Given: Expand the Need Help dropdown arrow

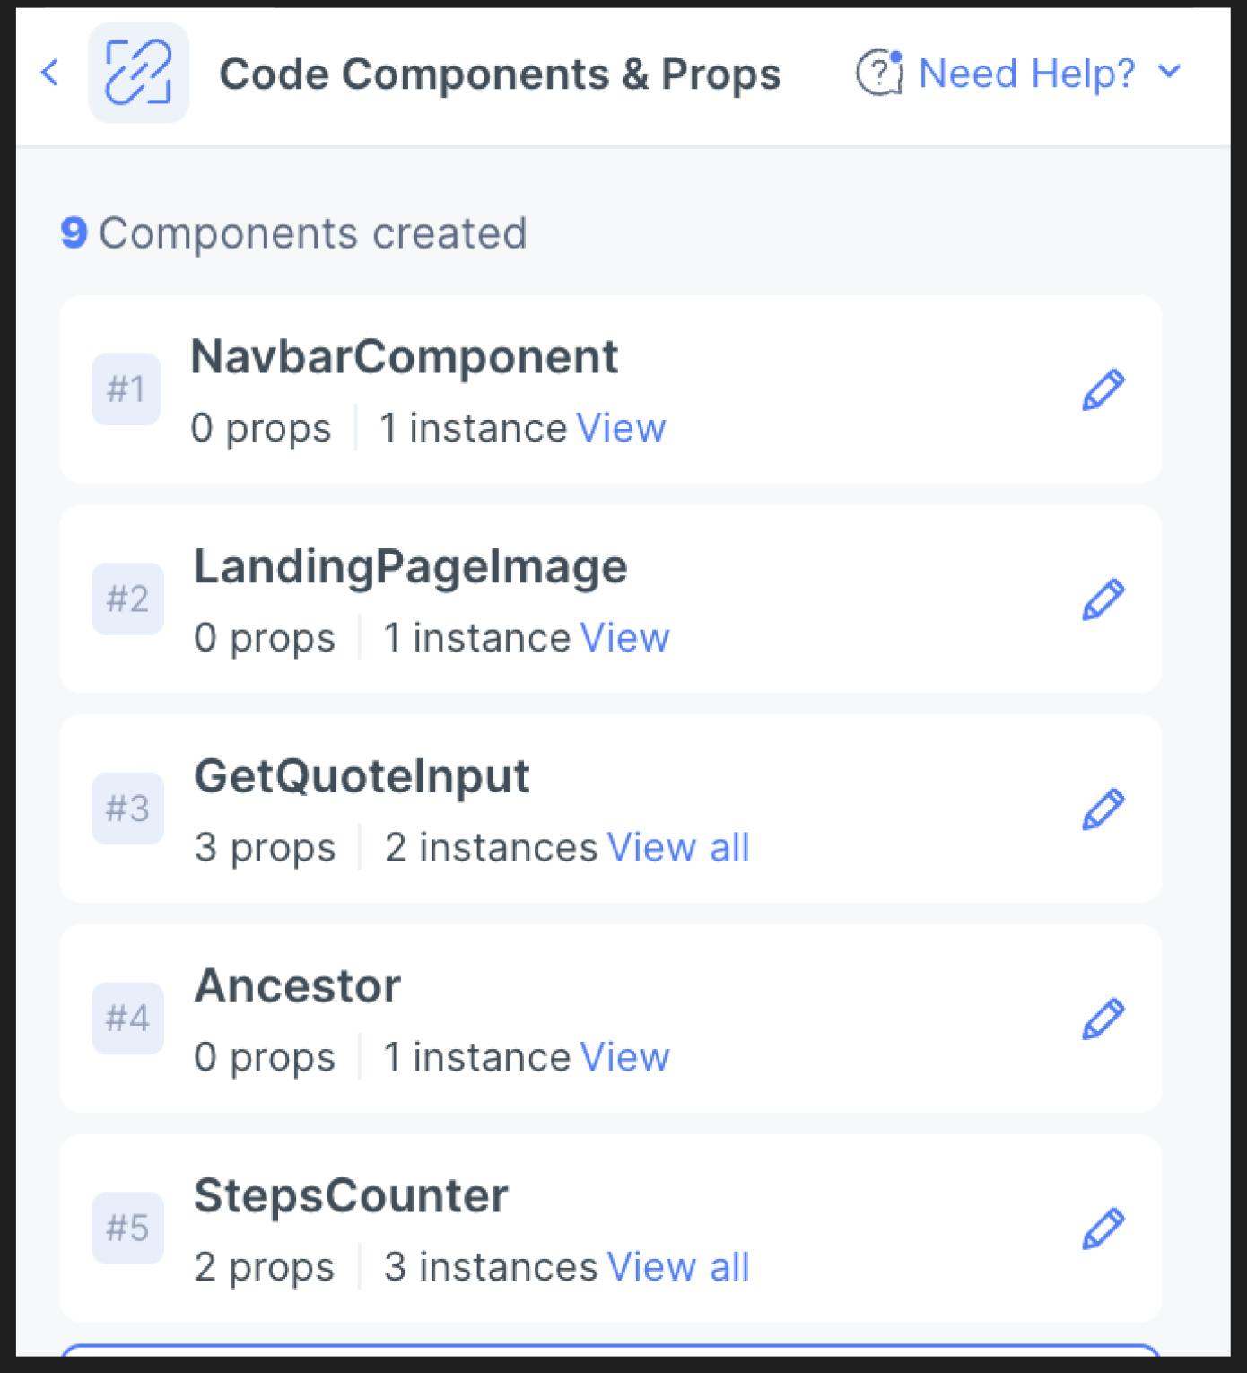Looking at the screenshot, I should pyautogui.click(x=1169, y=72).
